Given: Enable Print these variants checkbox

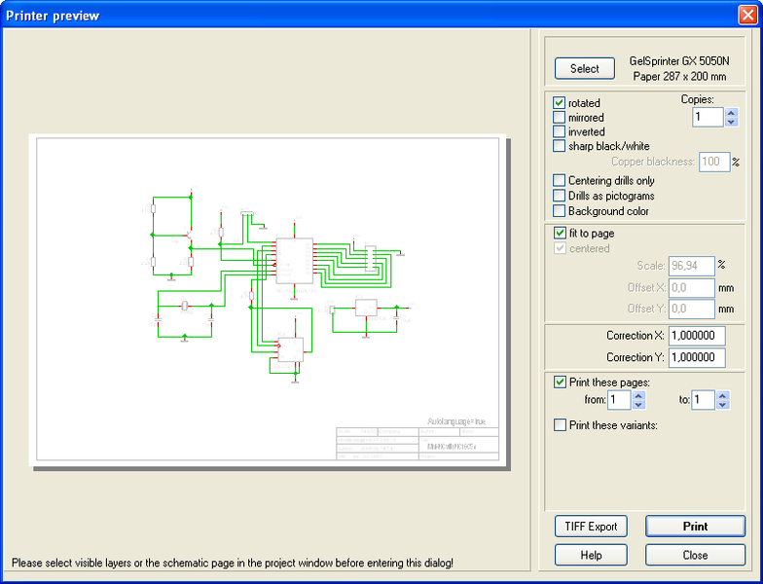Looking at the screenshot, I should pos(561,424).
